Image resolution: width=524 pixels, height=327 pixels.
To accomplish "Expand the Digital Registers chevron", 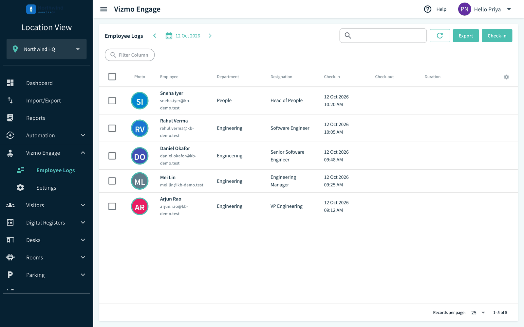I will (83, 222).
